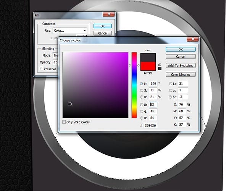The height and width of the screenshot is (191, 229).
Task: Enable the Only Web Colors checkbox
Action: (65, 122)
